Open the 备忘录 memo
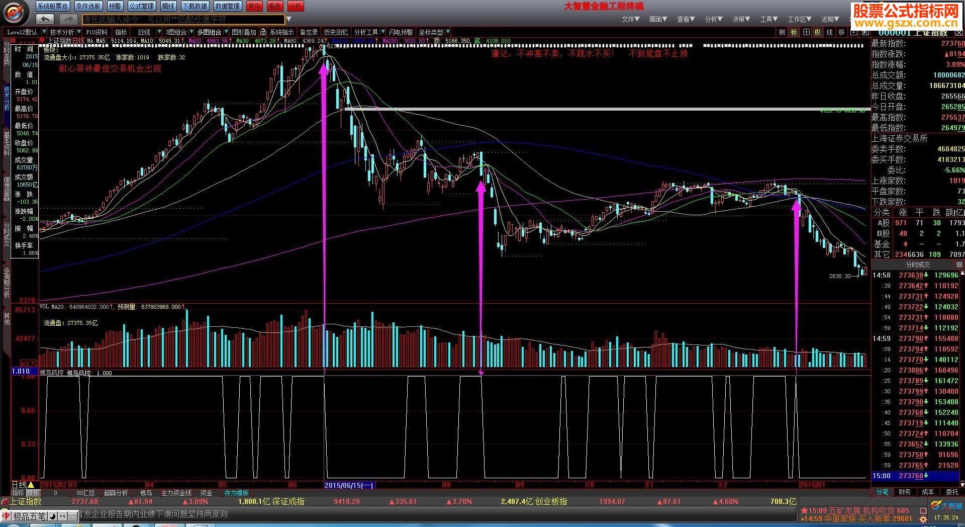965x527 pixels. pos(309,32)
